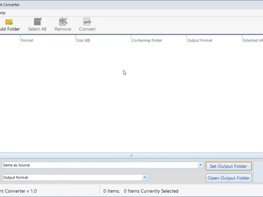Click the Select All toolbar icon
This screenshot has height=197, width=263.
point(37,22)
